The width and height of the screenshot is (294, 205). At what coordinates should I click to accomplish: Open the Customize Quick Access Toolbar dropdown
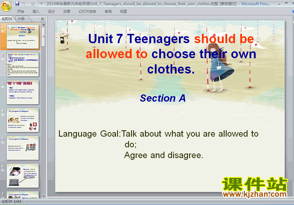(x=42, y=3)
